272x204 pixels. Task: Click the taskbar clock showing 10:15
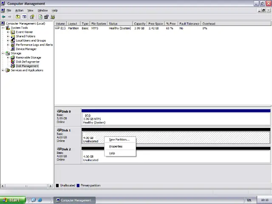(x=265, y=200)
